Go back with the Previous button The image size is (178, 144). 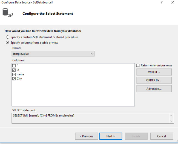86,136
